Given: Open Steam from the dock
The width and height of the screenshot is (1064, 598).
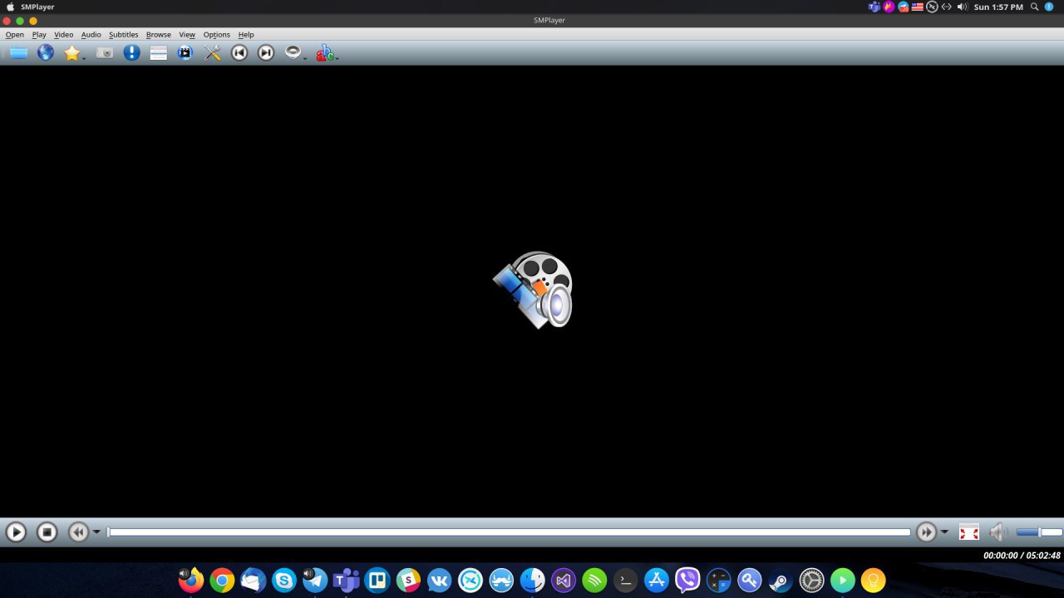Looking at the screenshot, I should 781,580.
